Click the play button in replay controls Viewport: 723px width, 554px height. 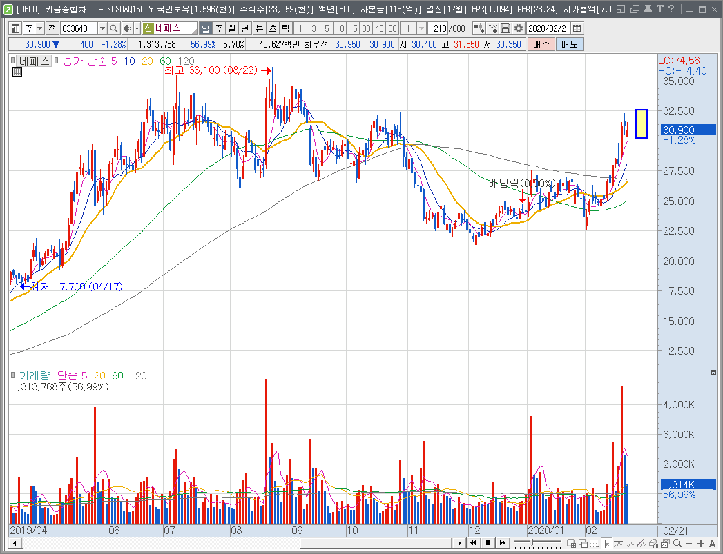459,543
